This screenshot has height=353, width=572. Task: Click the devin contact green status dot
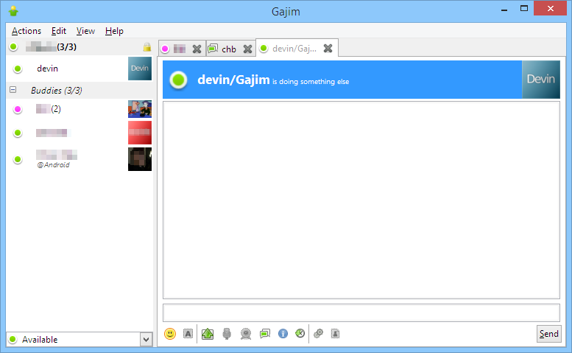17,69
